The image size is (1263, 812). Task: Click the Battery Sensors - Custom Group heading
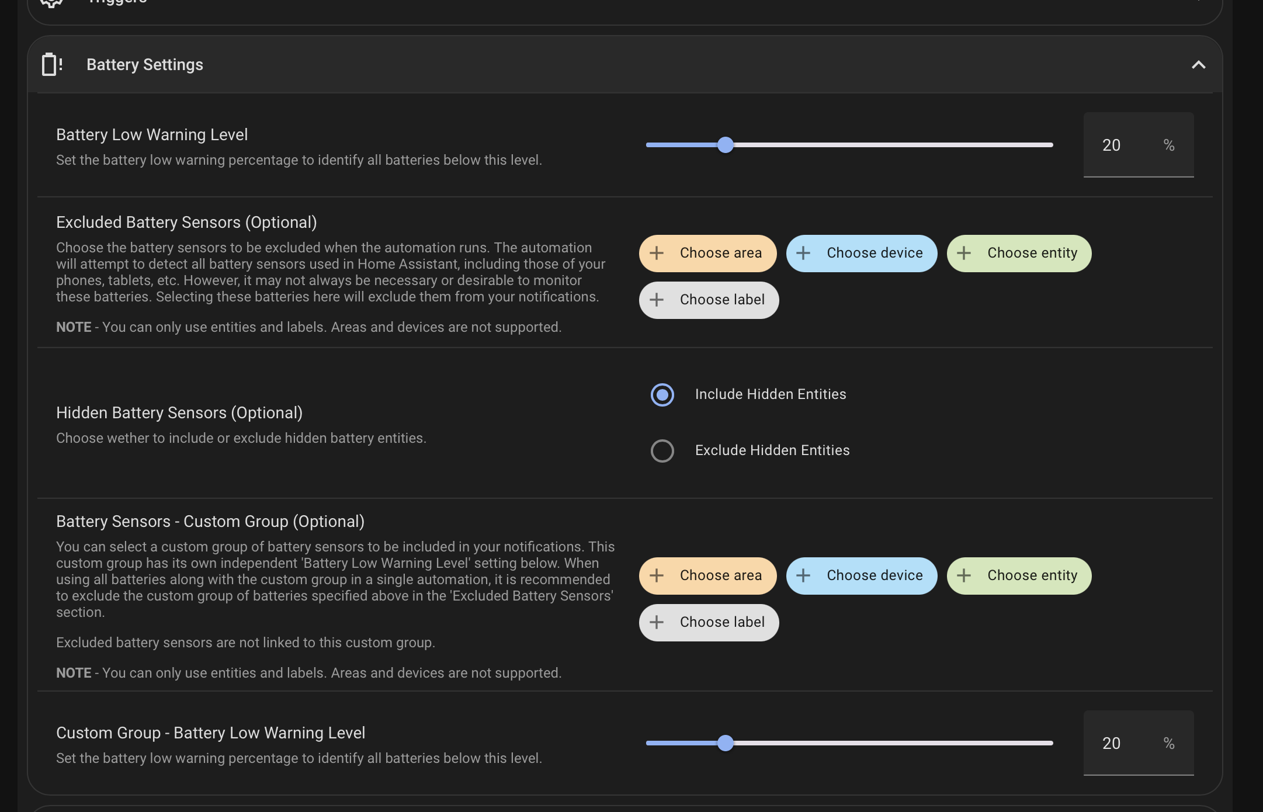coord(210,522)
